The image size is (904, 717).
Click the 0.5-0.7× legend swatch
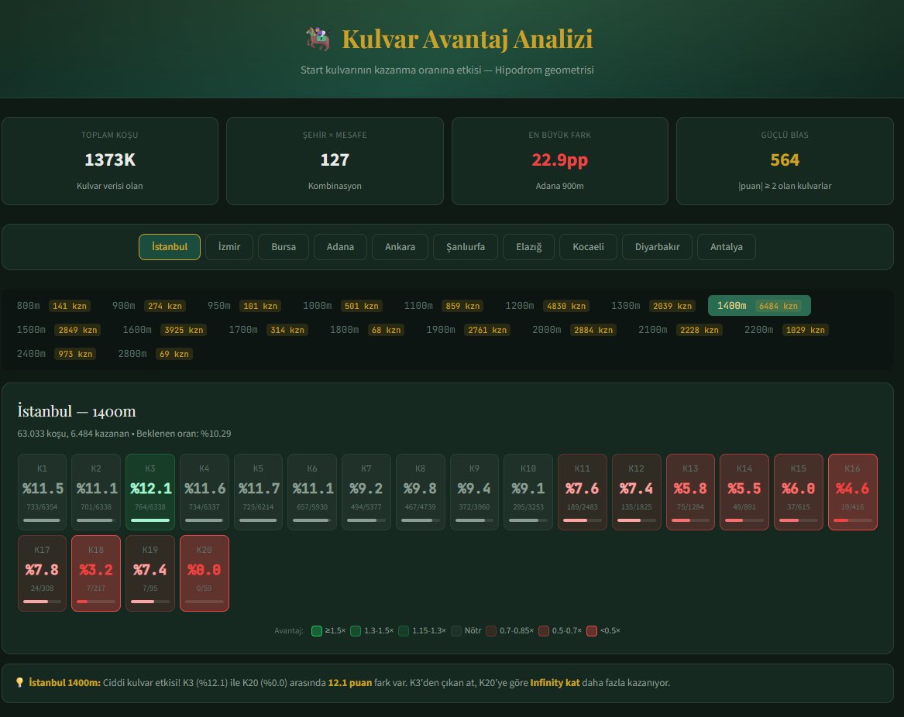(x=544, y=630)
